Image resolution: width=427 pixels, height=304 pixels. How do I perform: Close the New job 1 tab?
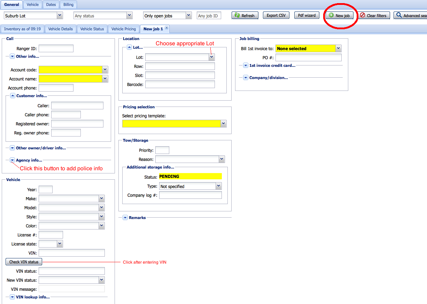coord(166,28)
